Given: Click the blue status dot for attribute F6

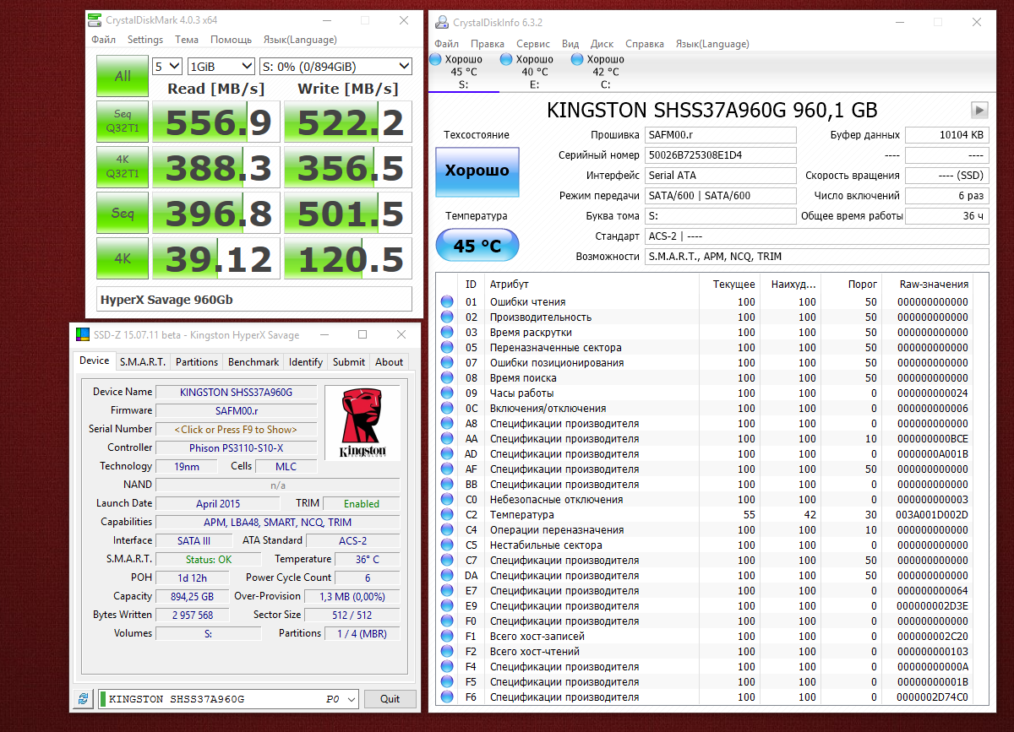Looking at the screenshot, I should (447, 697).
